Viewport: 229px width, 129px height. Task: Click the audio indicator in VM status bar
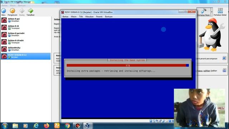pyautogui.click(x=157, y=121)
